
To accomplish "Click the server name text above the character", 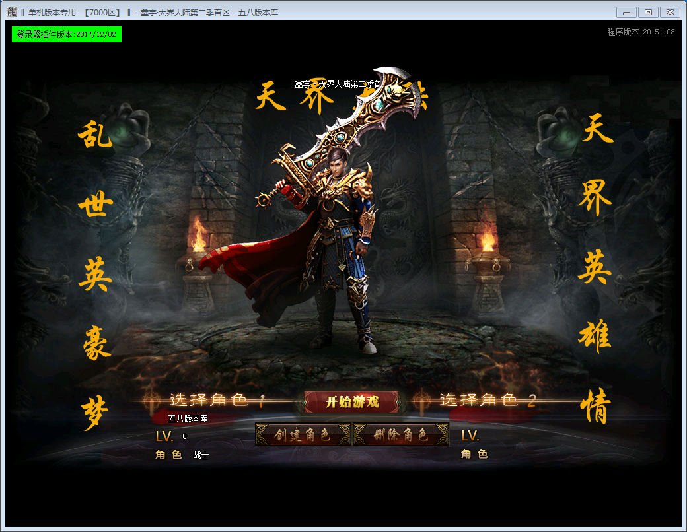I will click(338, 84).
